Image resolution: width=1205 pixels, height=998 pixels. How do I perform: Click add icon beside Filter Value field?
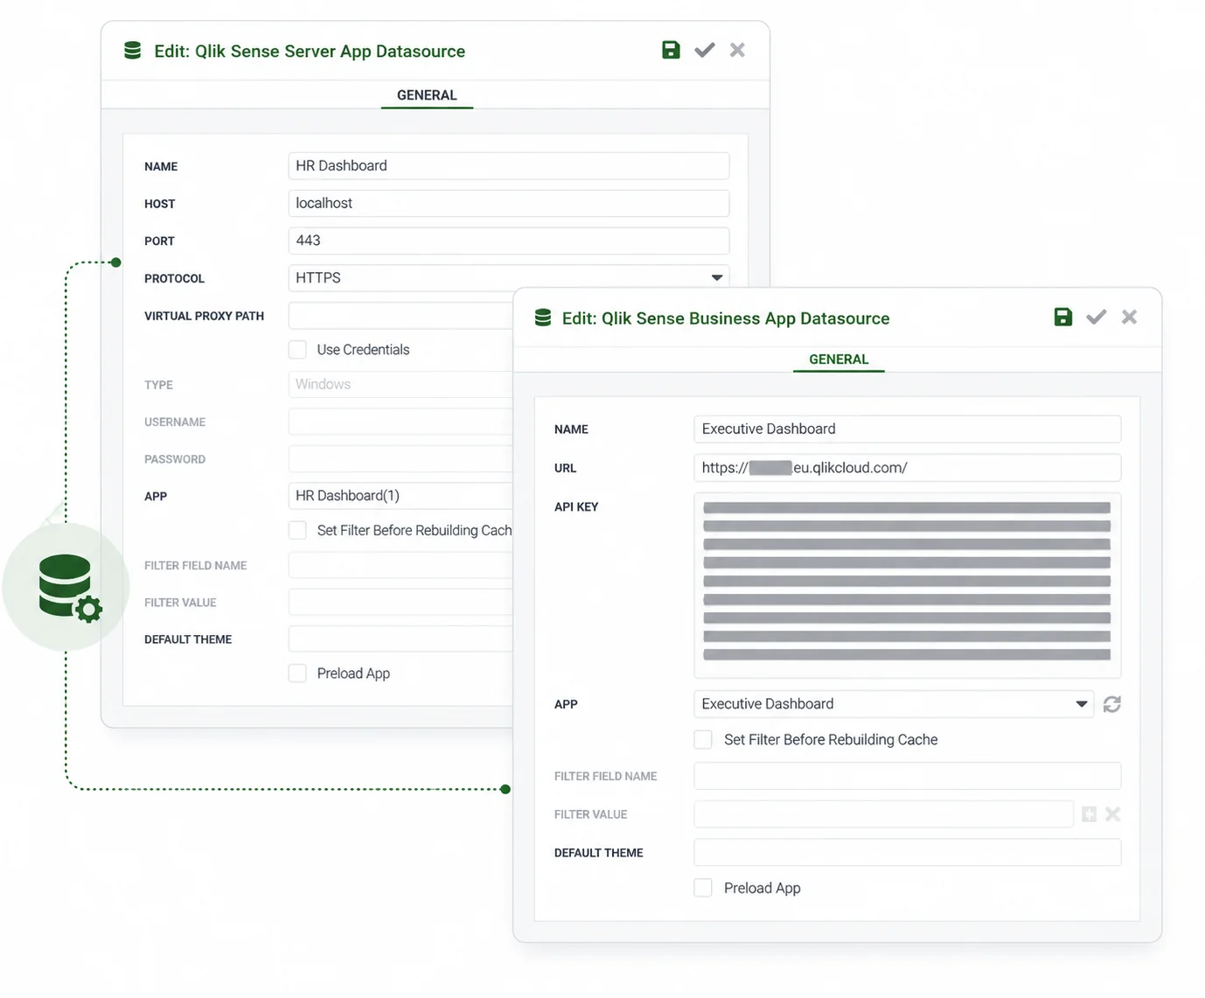1089,814
